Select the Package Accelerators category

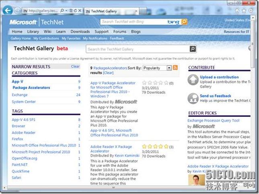(x=31, y=88)
